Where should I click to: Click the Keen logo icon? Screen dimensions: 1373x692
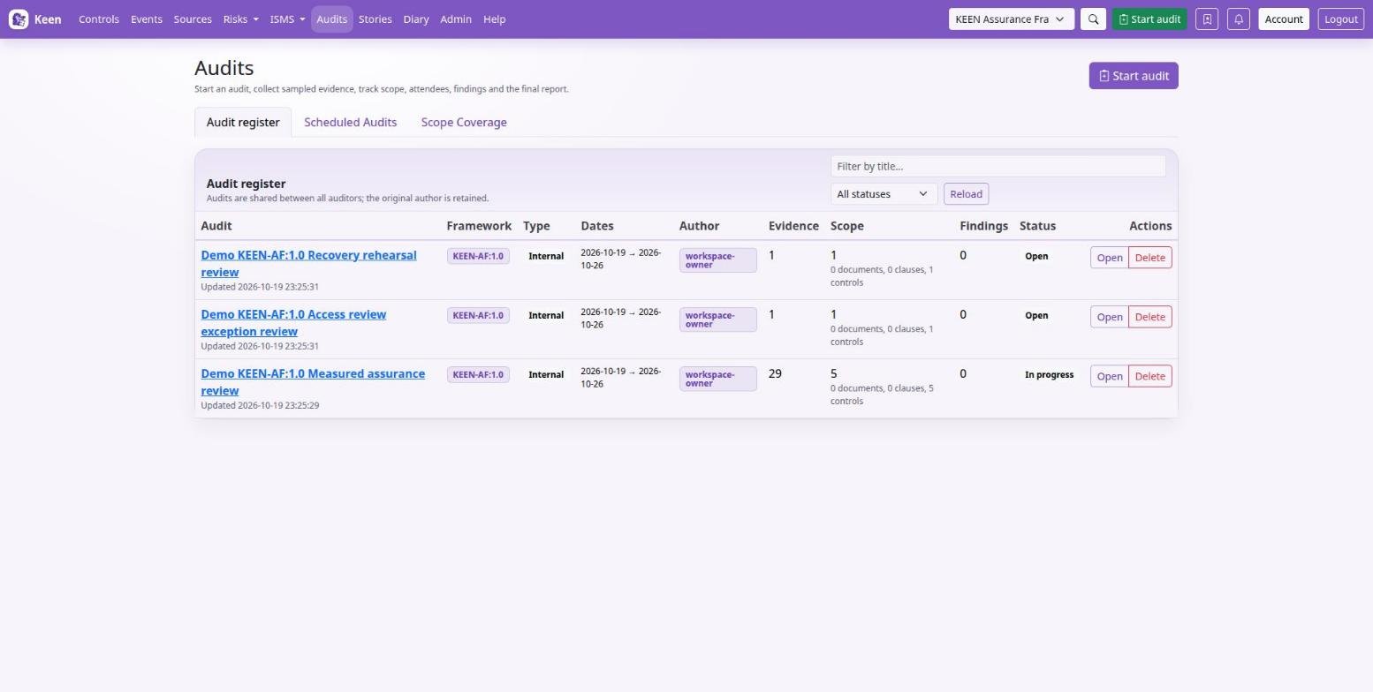19,19
